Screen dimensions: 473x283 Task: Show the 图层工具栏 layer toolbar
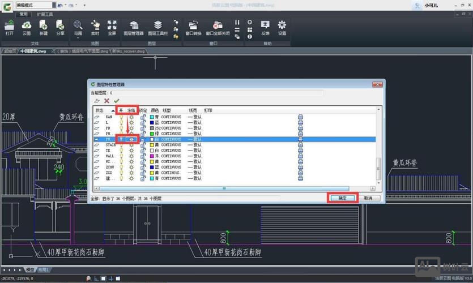point(158,28)
